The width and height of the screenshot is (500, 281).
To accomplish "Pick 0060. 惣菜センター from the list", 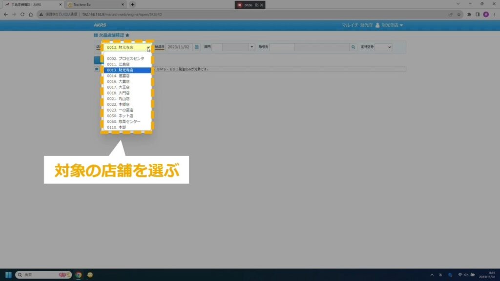I will coord(124,121).
